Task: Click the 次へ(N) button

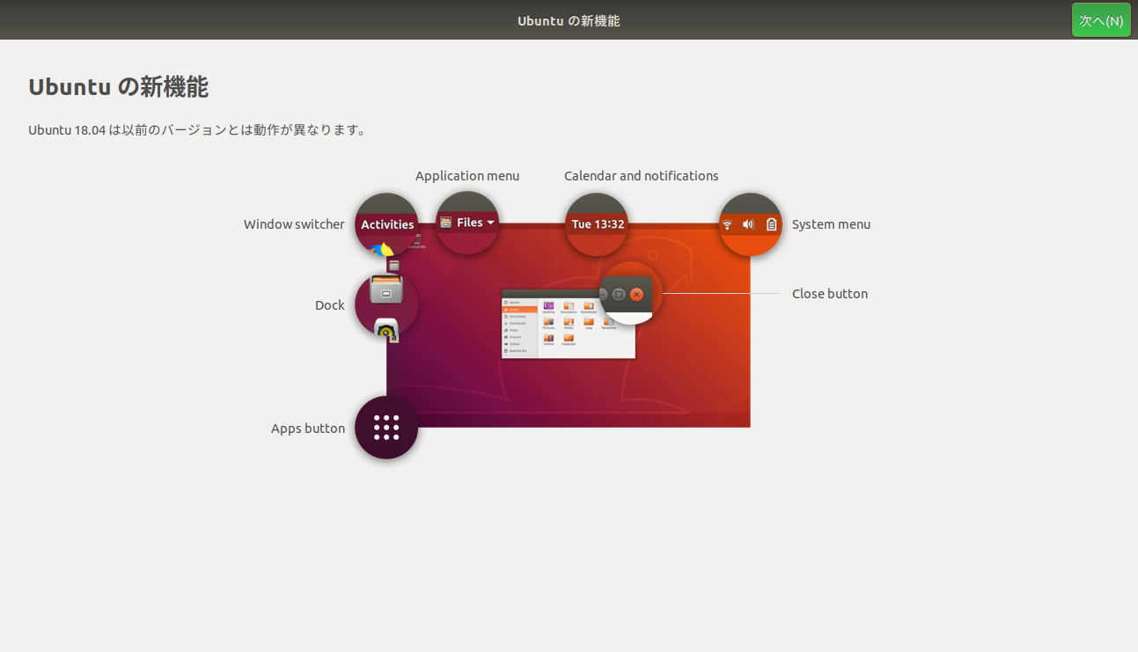Action: pyautogui.click(x=1101, y=20)
